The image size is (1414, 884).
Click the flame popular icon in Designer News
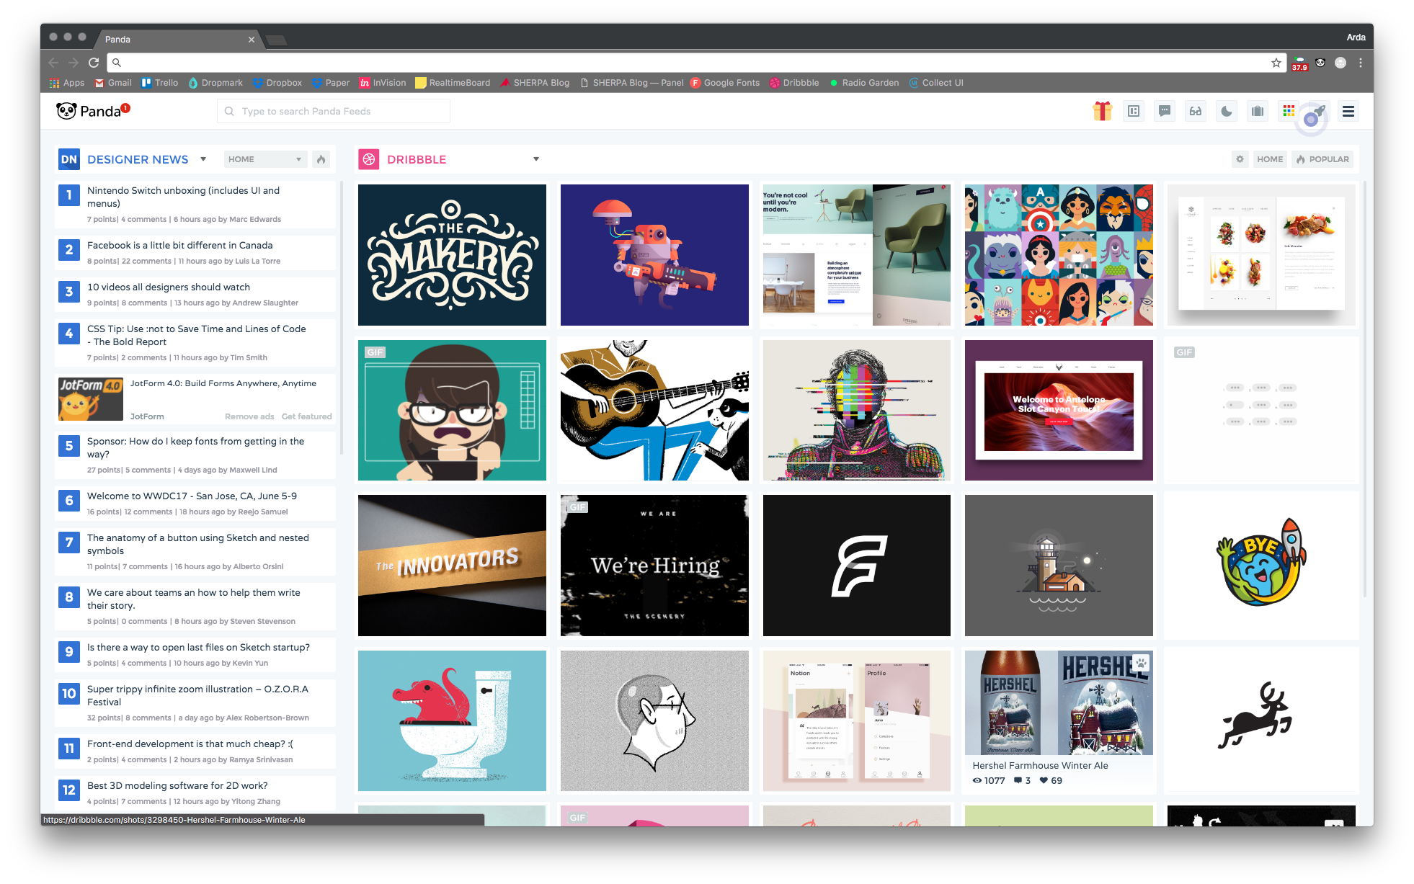coord(321,159)
